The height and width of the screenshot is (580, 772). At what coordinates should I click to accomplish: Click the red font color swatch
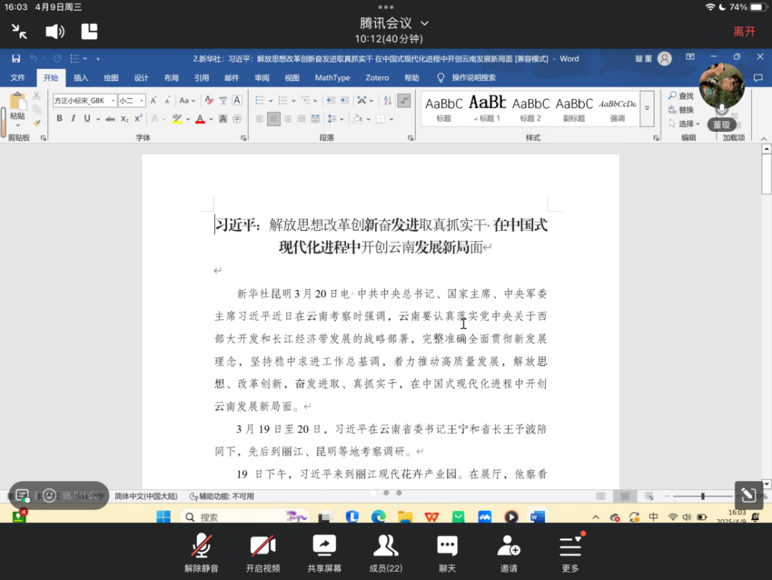pyautogui.click(x=200, y=118)
